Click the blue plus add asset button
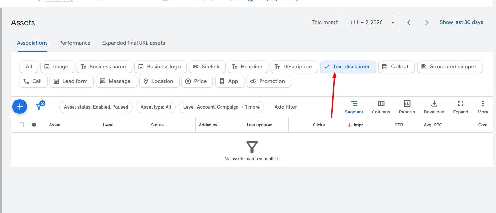Screen dimensions: 496x213 (20, 106)
